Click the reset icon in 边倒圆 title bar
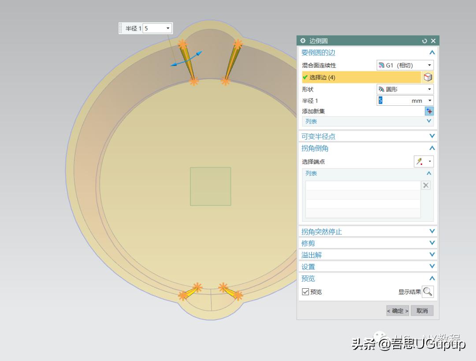 (424, 40)
